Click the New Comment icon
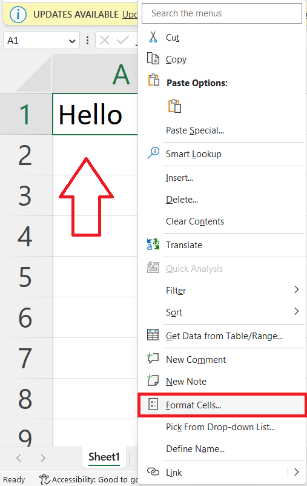The width and height of the screenshot is (307, 486). coord(153,359)
